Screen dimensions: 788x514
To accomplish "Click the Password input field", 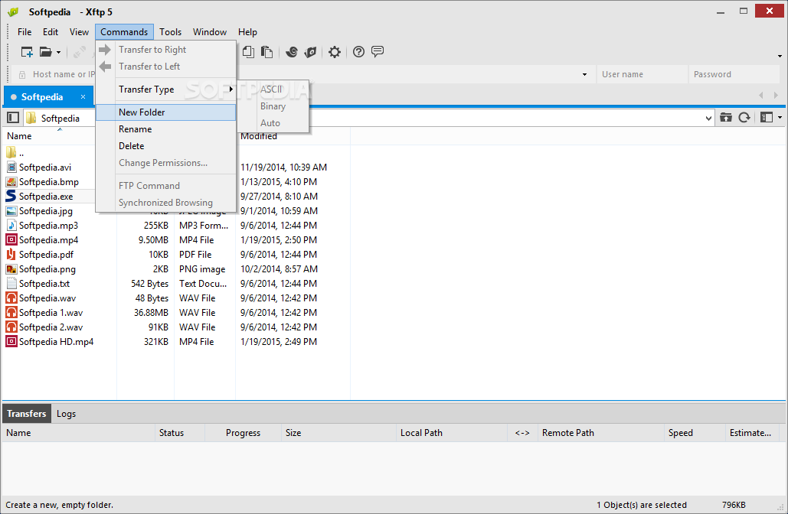I will [x=734, y=74].
